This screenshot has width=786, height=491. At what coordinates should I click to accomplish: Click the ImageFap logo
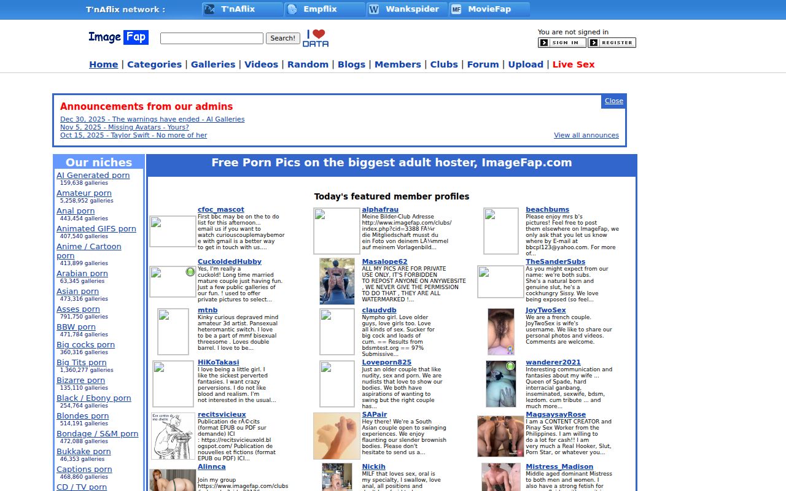pyautogui.click(x=118, y=37)
